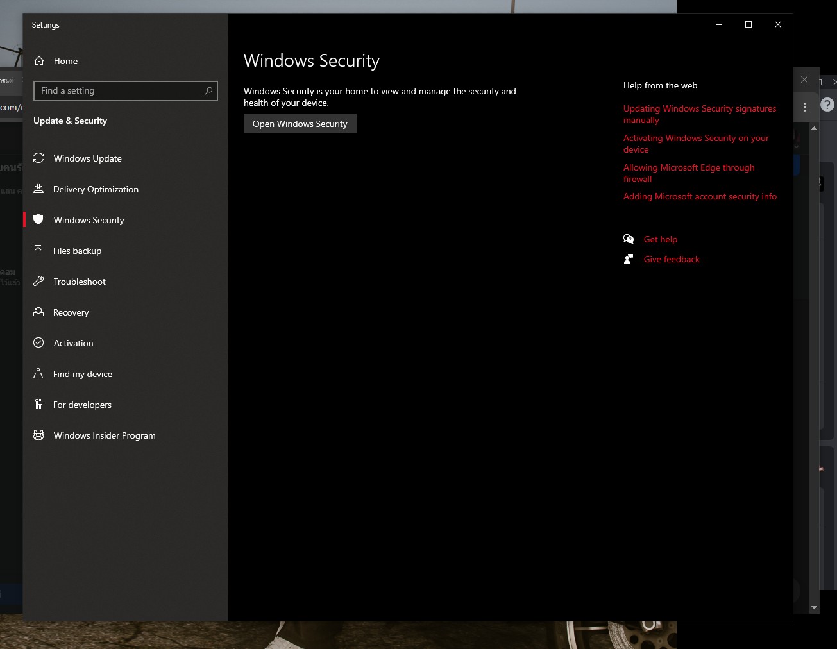Open Activating Windows Security on your device link
Image resolution: width=837 pixels, height=649 pixels.
[x=696, y=144]
